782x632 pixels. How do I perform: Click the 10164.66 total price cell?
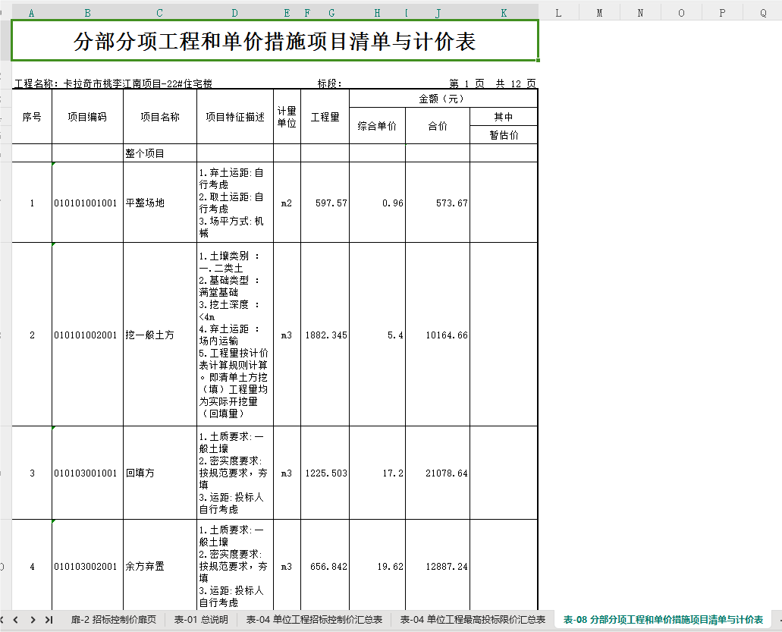coord(438,335)
